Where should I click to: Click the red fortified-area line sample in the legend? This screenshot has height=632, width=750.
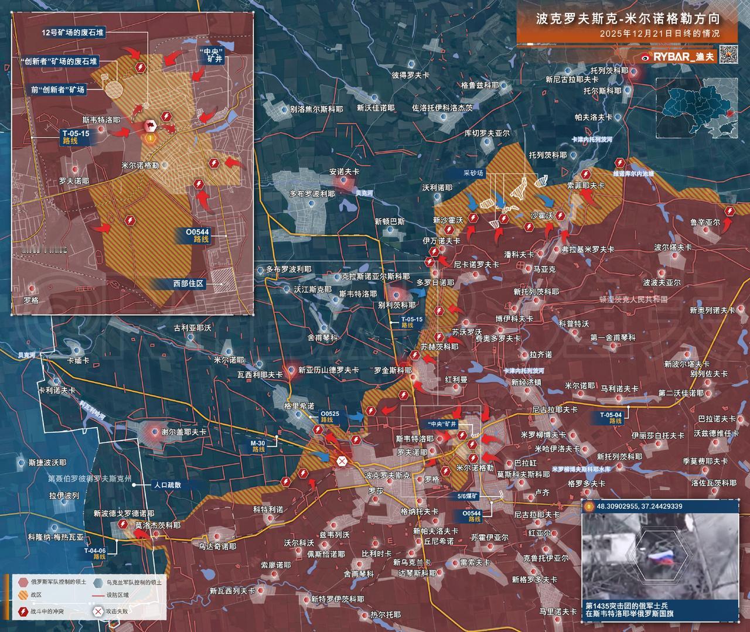click(x=98, y=597)
